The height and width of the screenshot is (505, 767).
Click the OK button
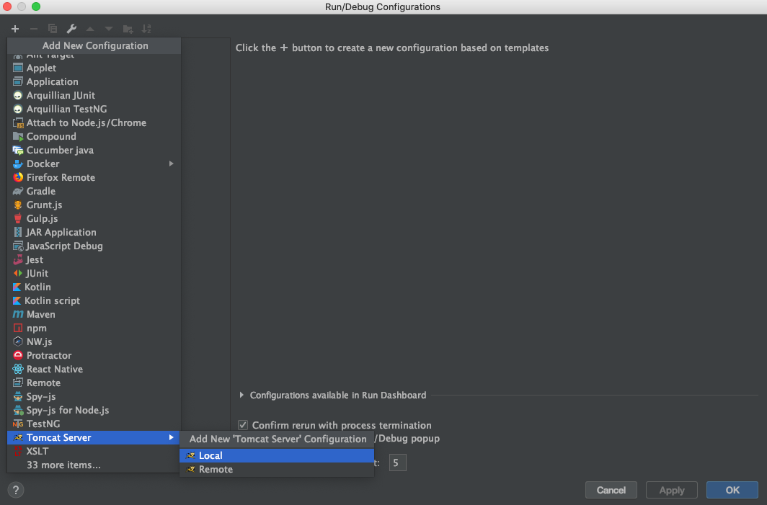pos(732,490)
